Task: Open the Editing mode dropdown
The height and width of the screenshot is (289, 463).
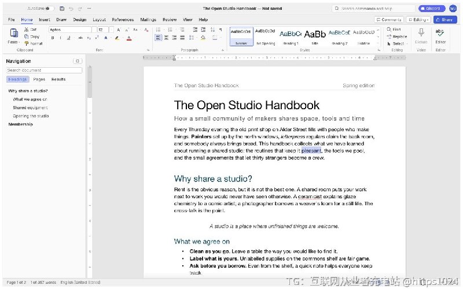Action: point(418,20)
